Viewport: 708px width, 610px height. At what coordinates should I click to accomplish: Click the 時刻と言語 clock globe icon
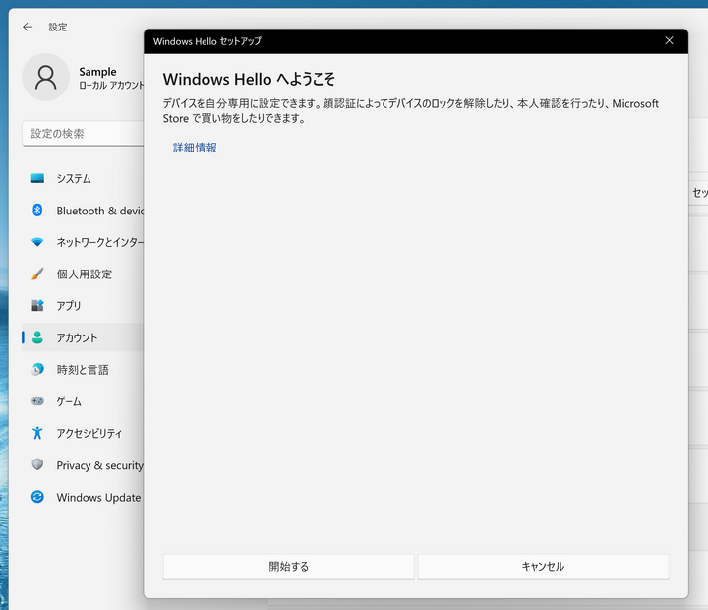tap(37, 369)
